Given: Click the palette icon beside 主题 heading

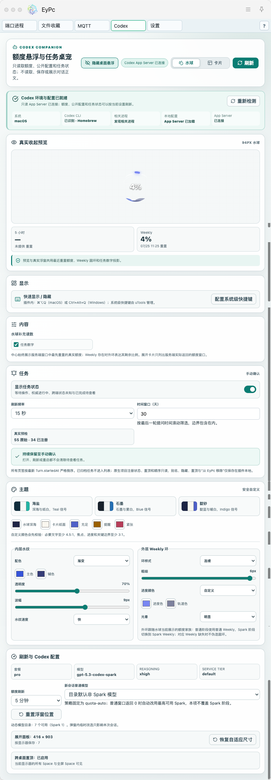Looking at the screenshot, I should [x=14, y=489].
